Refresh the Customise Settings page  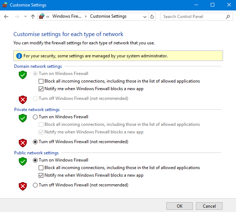point(152,17)
